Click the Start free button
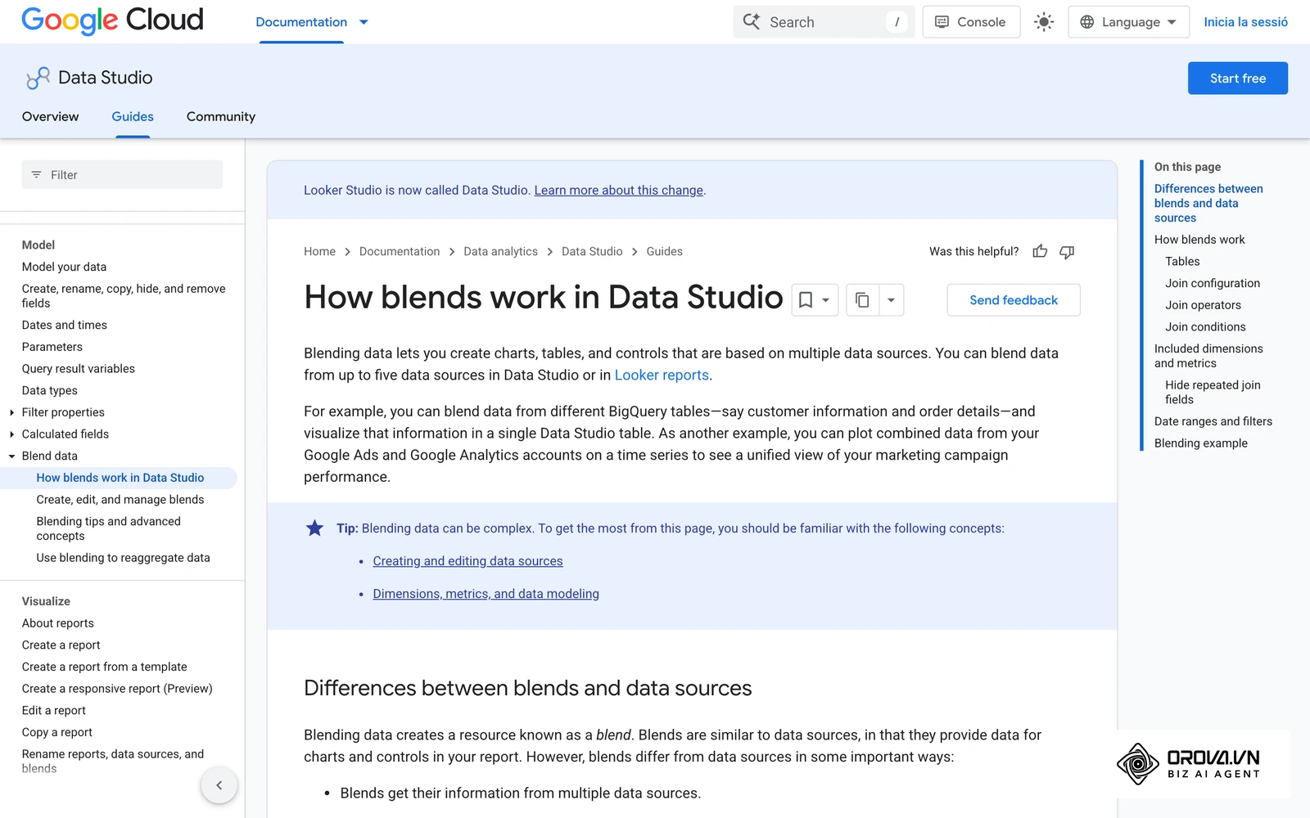 click(1237, 78)
